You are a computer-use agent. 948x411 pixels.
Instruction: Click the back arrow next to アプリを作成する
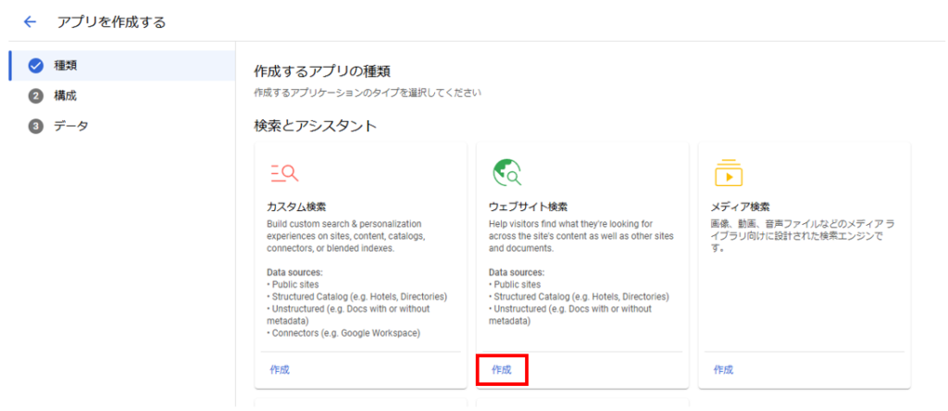[x=30, y=21]
